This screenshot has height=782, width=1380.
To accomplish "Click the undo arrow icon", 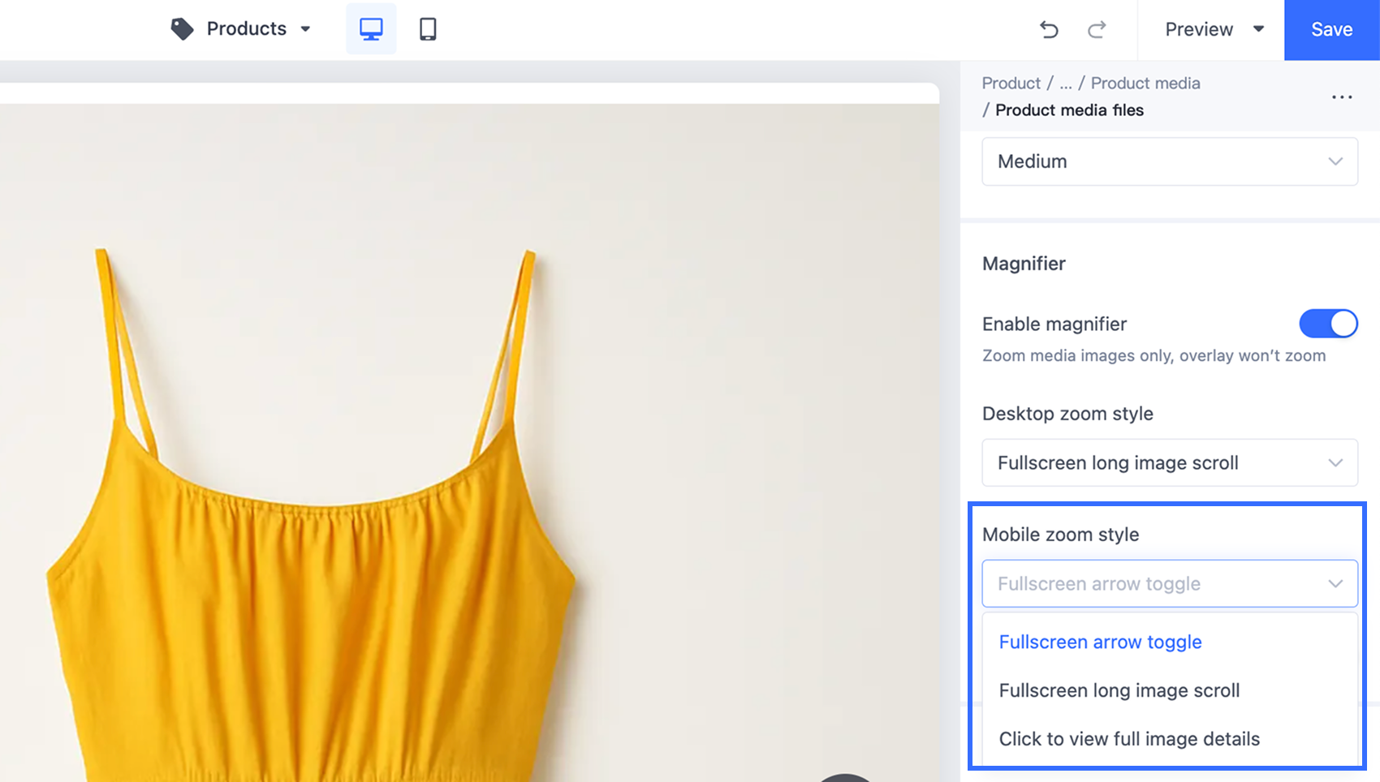I will point(1048,29).
